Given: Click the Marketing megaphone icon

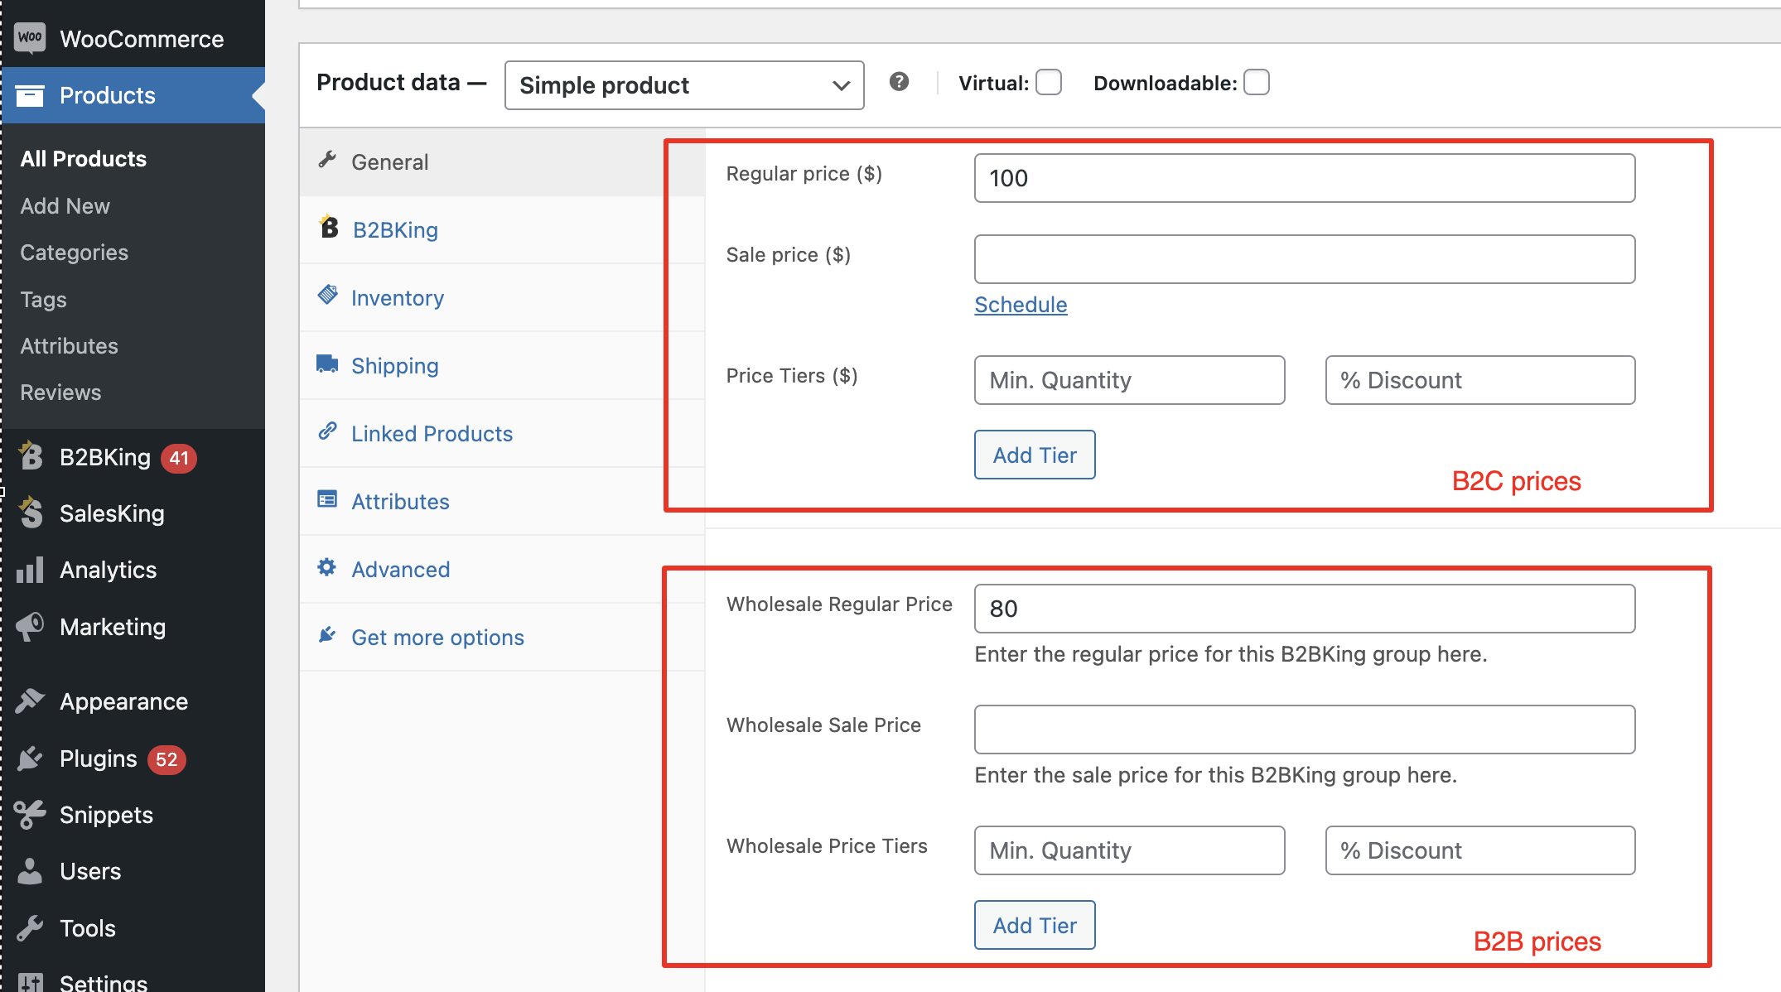Looking at the screenshot, I should 30,627.
